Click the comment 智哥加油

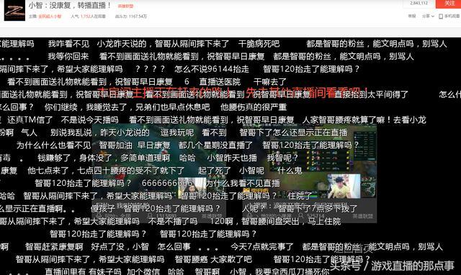pos(115,145)
